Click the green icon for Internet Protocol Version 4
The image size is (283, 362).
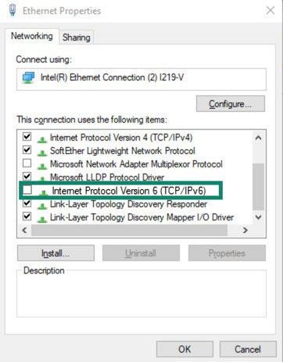(42, 140)
